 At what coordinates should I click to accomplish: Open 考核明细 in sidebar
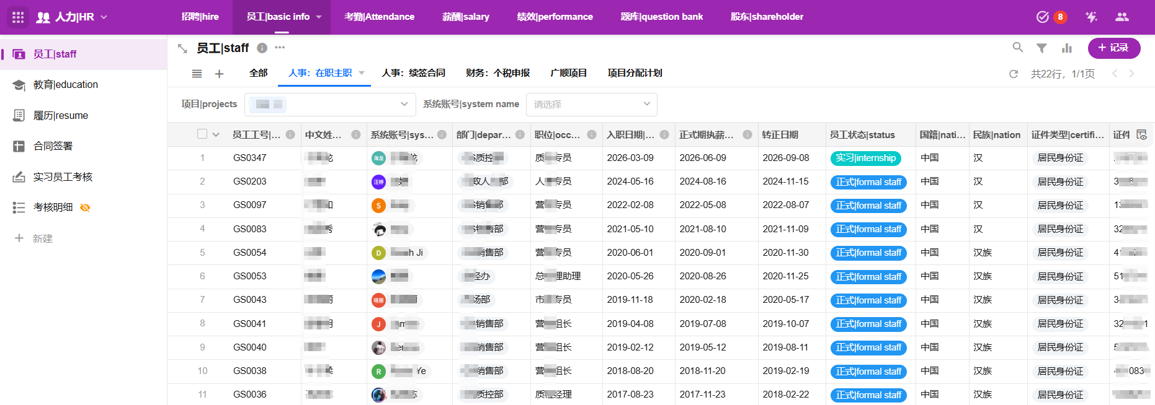(84, 207)
